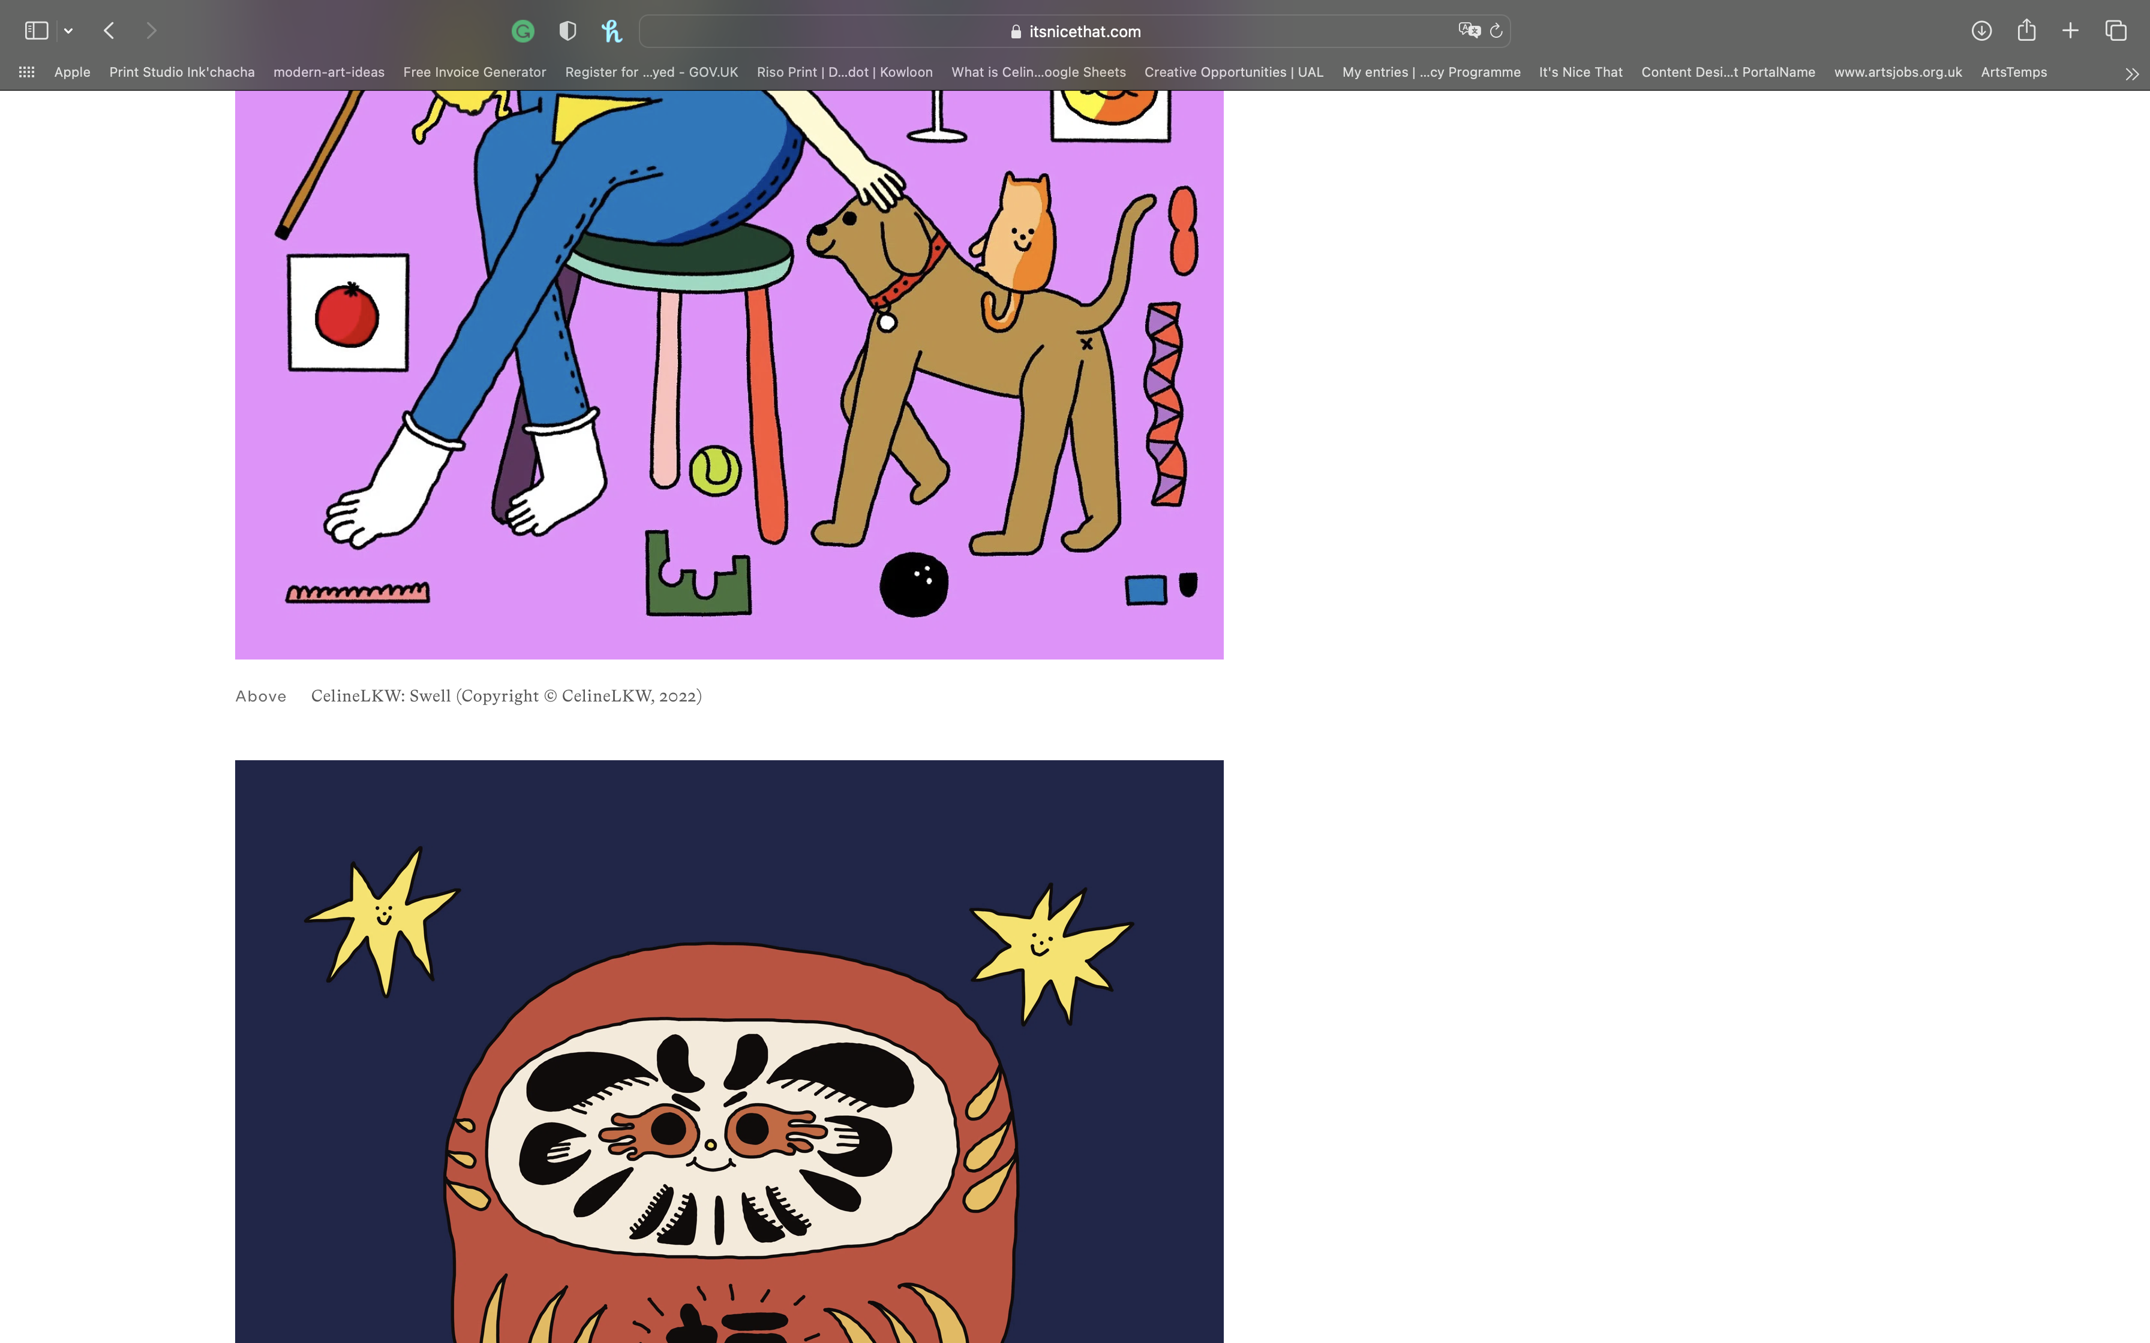Image resolution: width=2150 pixels, height=1343 pixels.
Task: Open Creative Opportunities UAL bookmark
Action: 1233,72
